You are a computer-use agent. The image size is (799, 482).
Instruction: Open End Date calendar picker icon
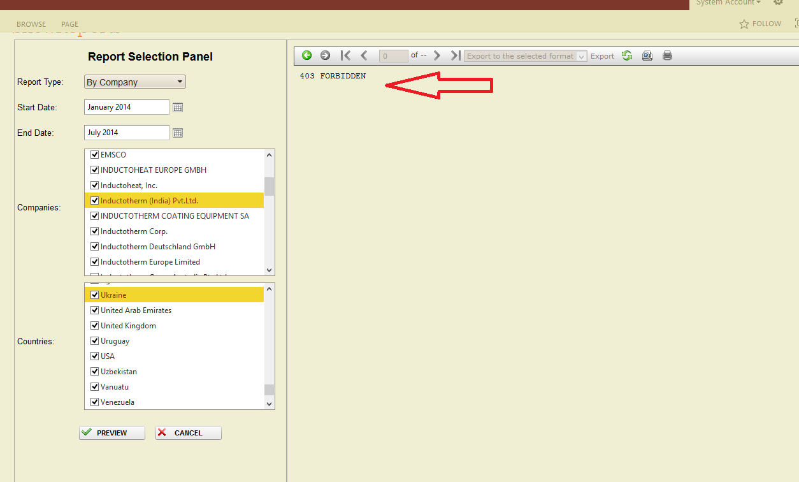pyautogui.click(x=178, y=133)
